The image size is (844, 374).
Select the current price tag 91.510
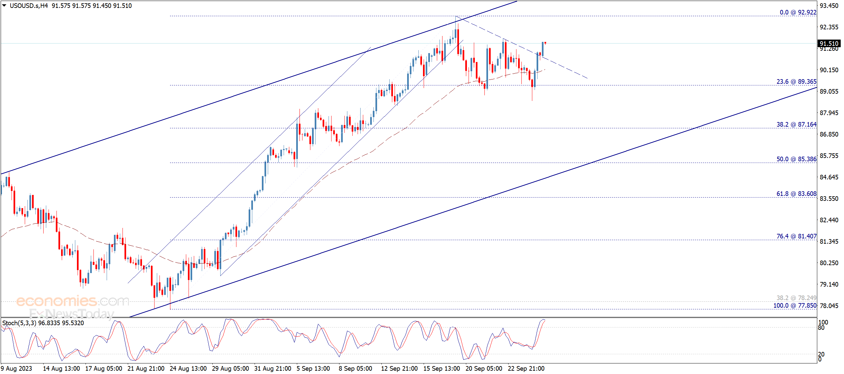tap(829, 44)
